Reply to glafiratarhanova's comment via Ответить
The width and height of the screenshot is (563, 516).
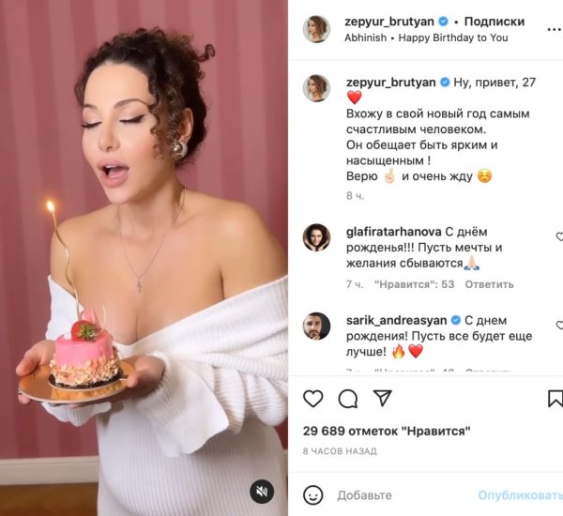[489, 284]
